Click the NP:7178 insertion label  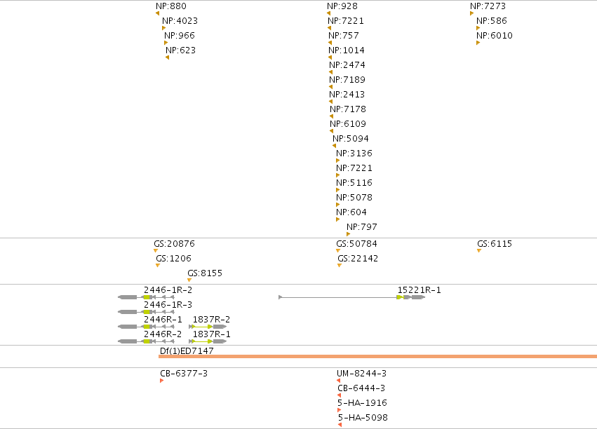pyautogui.click(x=348, y=109)
